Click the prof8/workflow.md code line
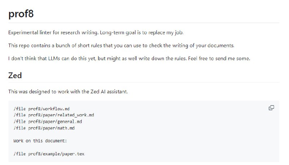The height and width of the screenshot is (165, 289). pyautogui.click(x=41, y=108)
